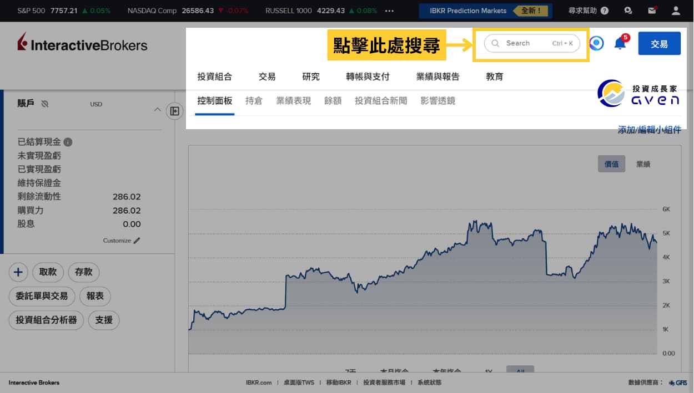Open the 移動IBKR footer link
Image resolution: width=694 pixels, height=393 pixels.
339,382
